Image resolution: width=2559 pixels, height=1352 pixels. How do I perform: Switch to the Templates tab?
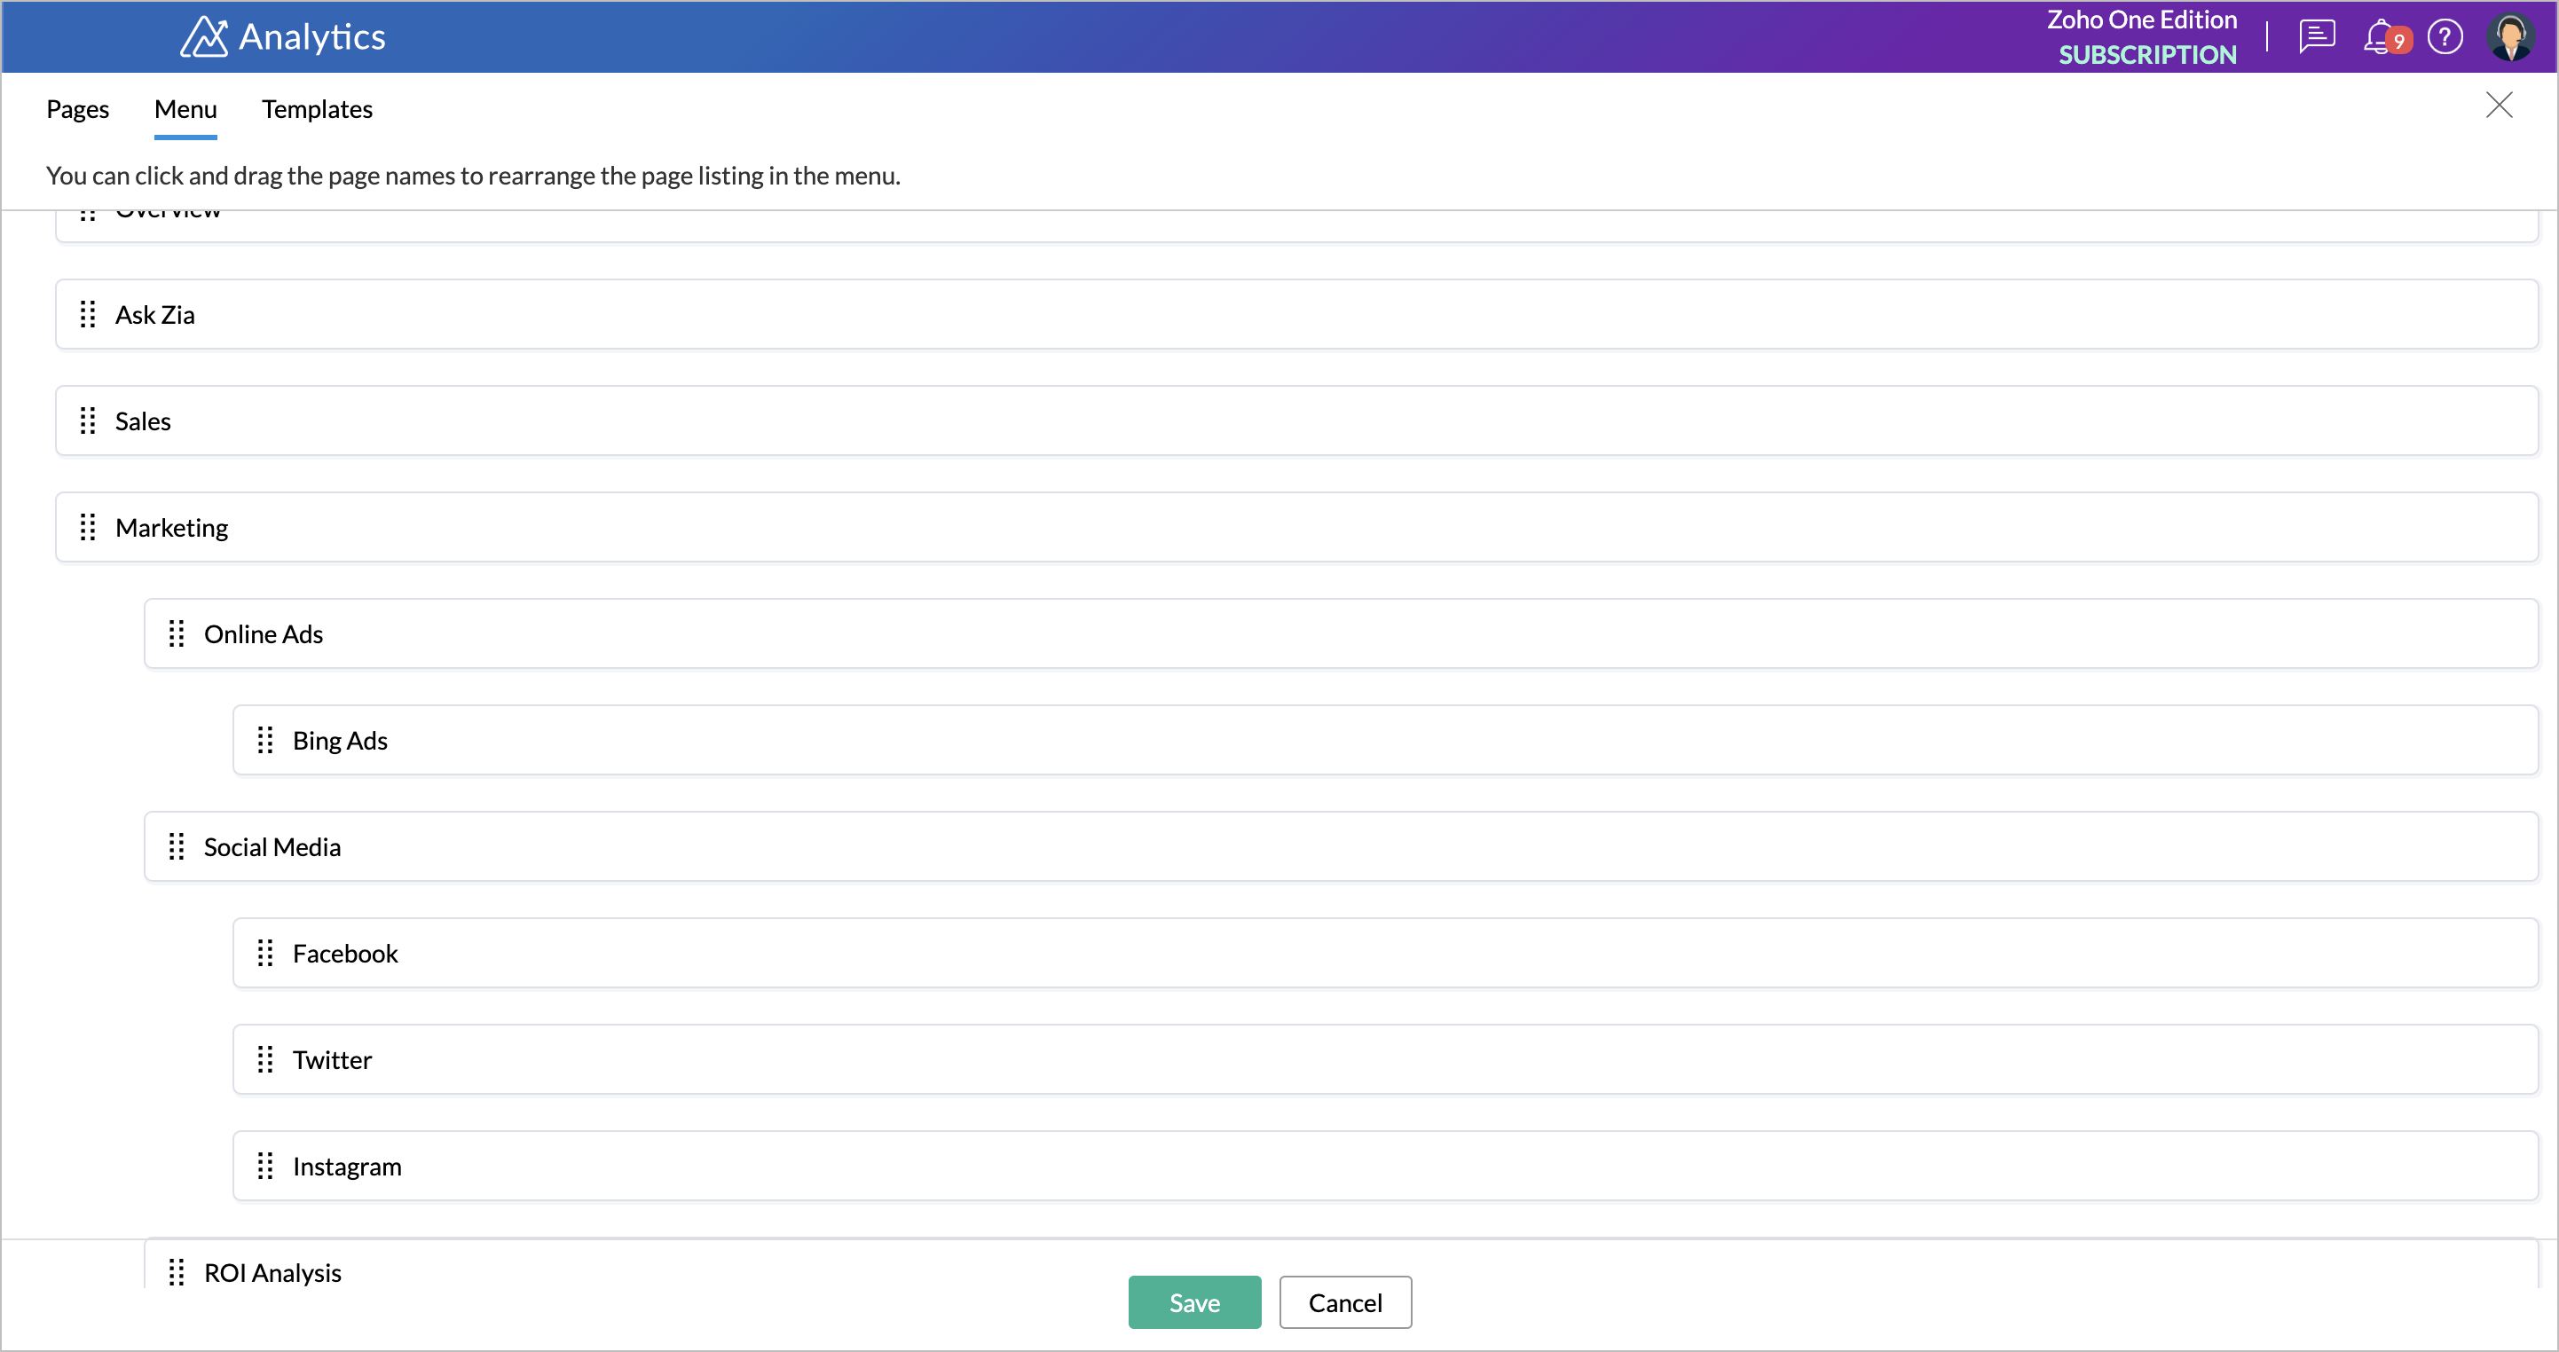pyautogui.click(x=317, y=106)
